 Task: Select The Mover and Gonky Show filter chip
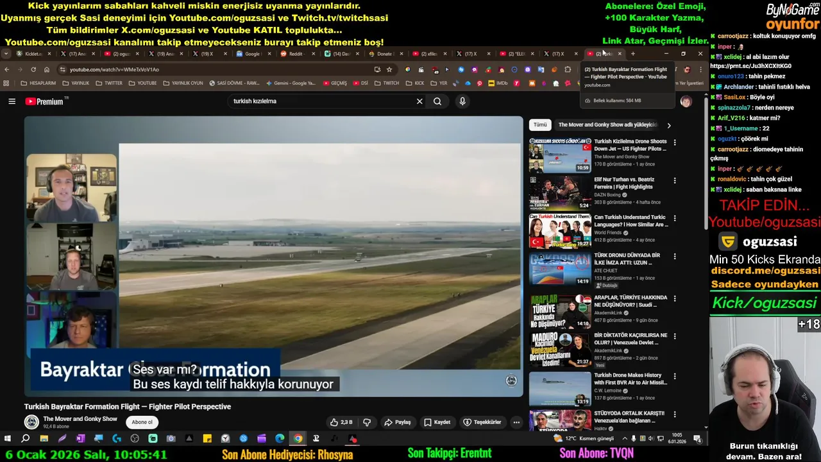click(x=607, y=125)
